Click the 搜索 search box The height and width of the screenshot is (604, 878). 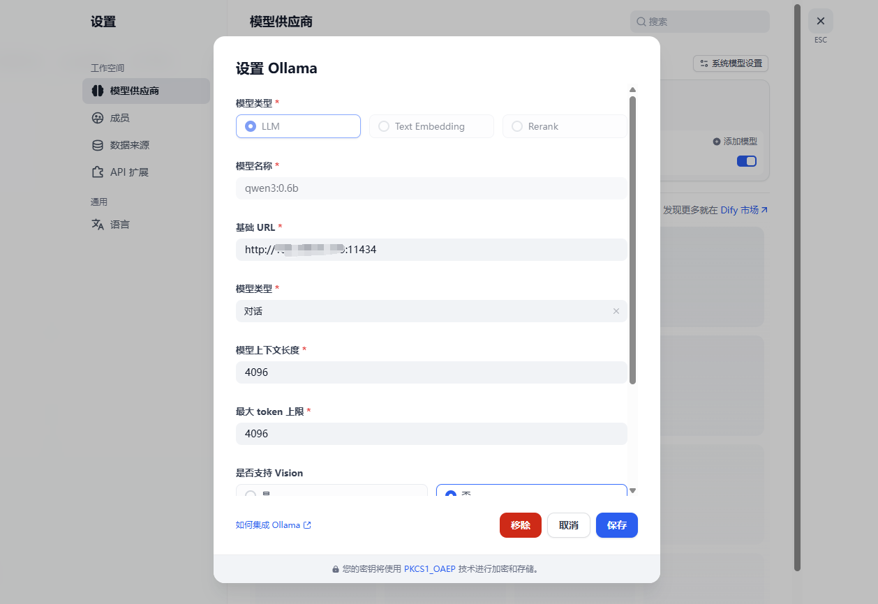(x=699, y=22)
